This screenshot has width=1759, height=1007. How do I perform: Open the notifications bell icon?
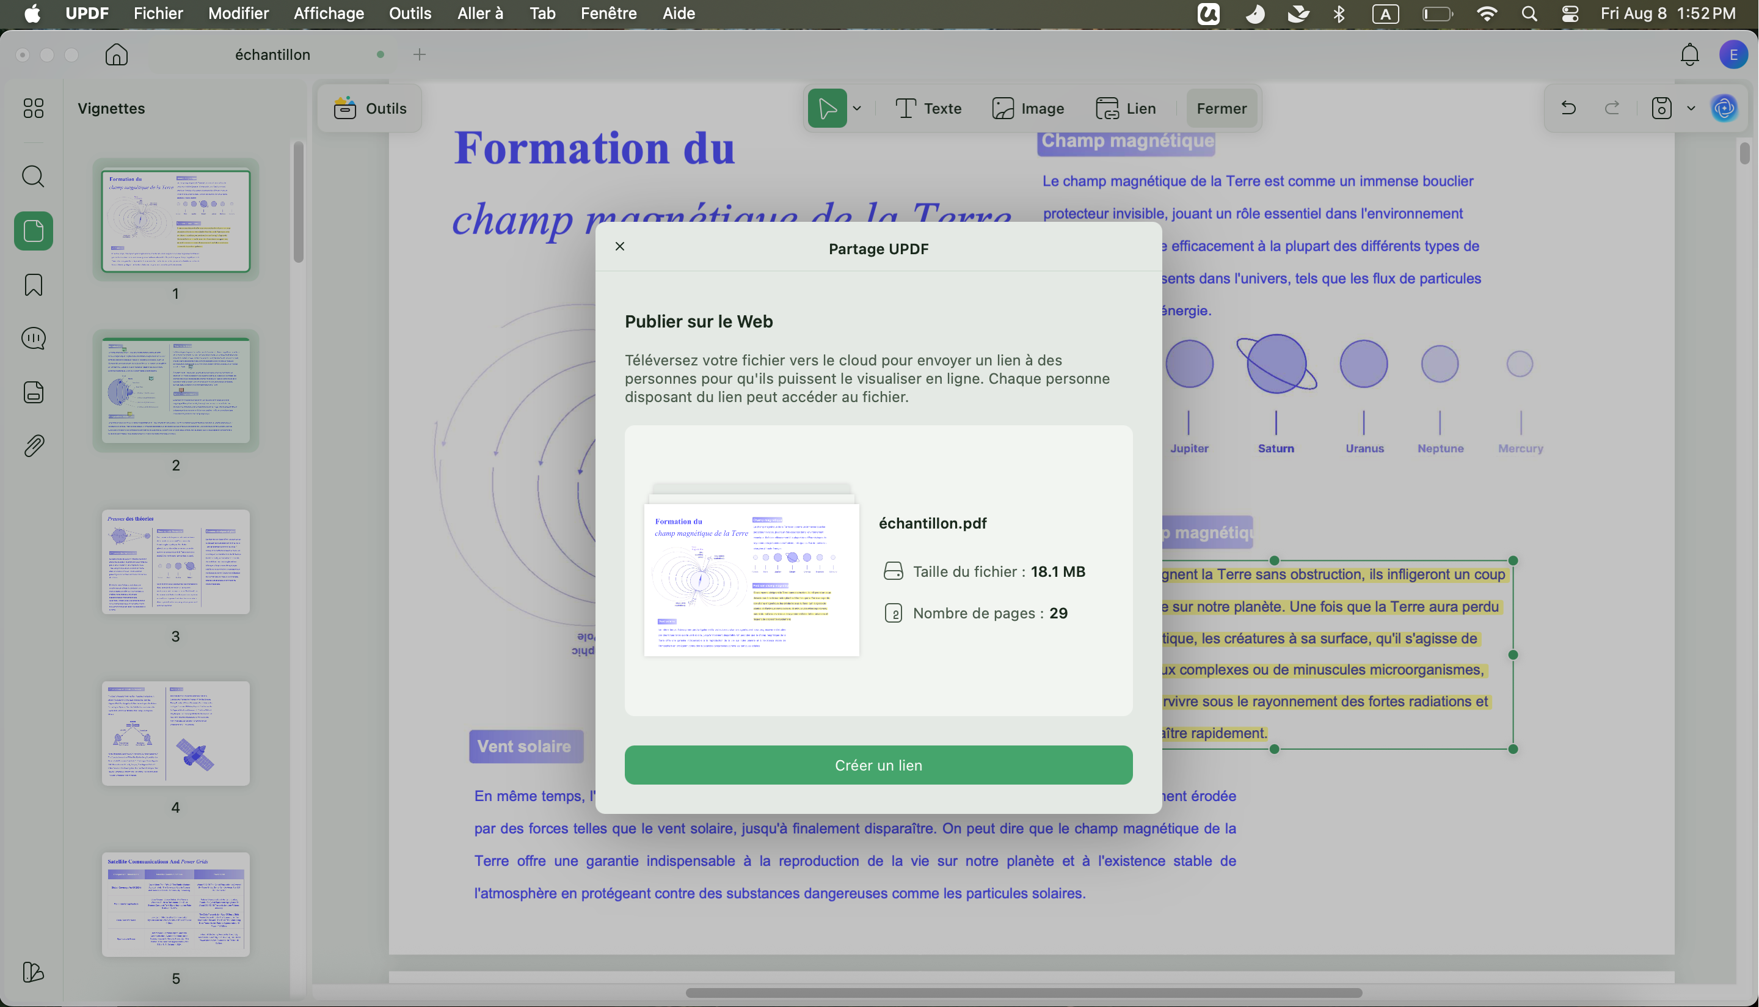[x=1689, y=54]
